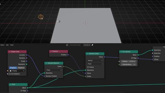The width and height of the screenshot is (165, 93).
Task: Collapse the Ico Sphere node
Action: [121, 52]
